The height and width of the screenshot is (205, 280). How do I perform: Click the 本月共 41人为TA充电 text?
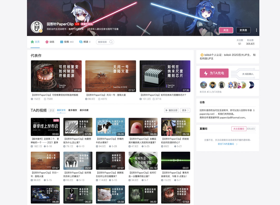pyautogui.click(x=211, y=92)
